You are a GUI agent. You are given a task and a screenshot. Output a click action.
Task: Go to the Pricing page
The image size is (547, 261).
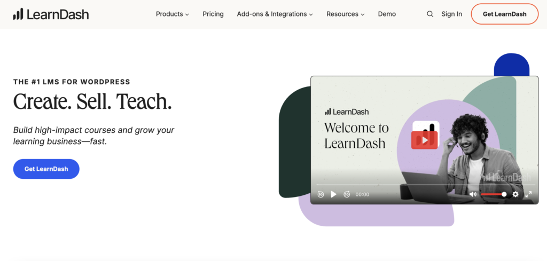click(x=213, y=14)
